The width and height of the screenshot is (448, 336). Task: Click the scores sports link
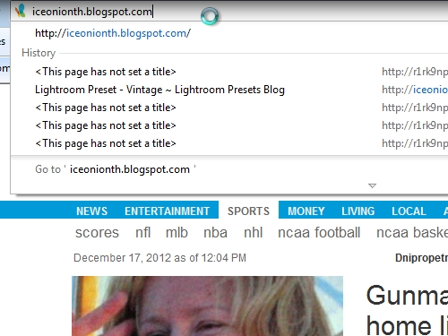(97, 233)
